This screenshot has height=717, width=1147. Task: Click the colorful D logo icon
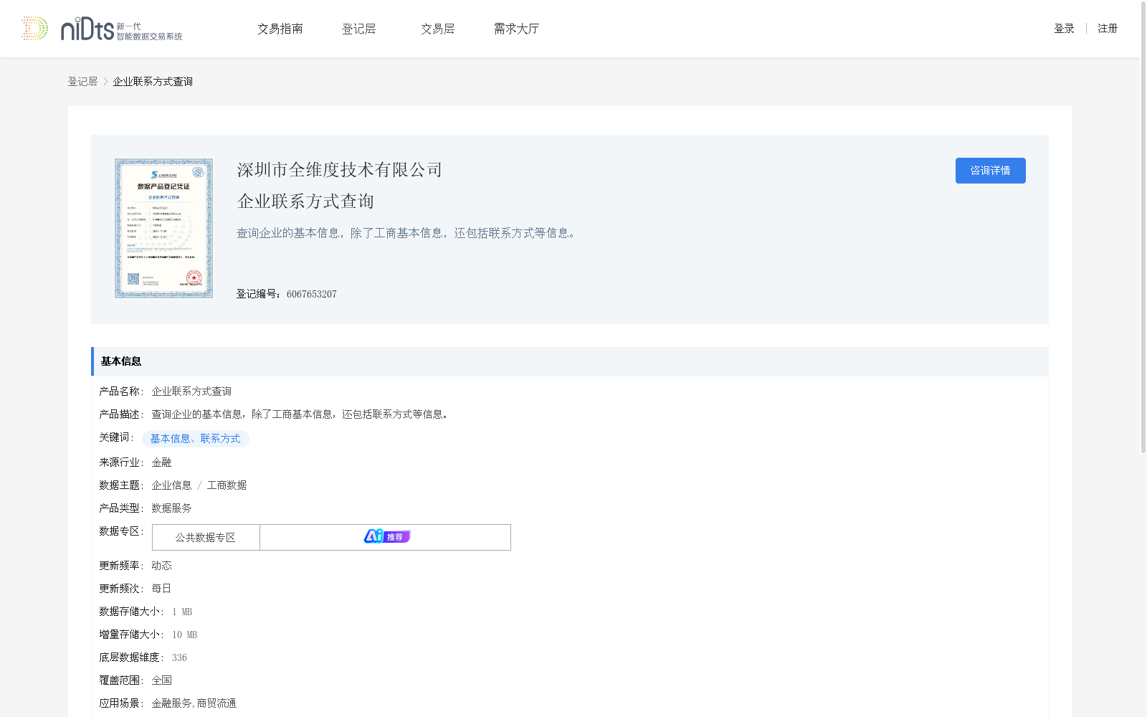34,29
